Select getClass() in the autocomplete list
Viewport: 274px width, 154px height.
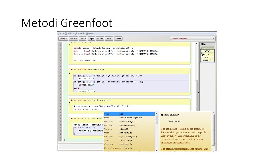click(129, 144)
